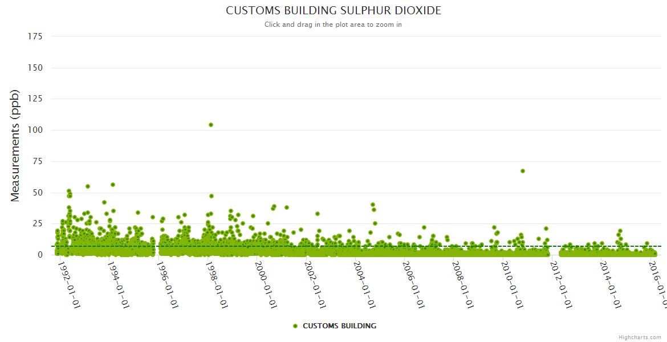
Task: Select the 2002 data point near 33 ppb
Action: [x=318, y=214]
